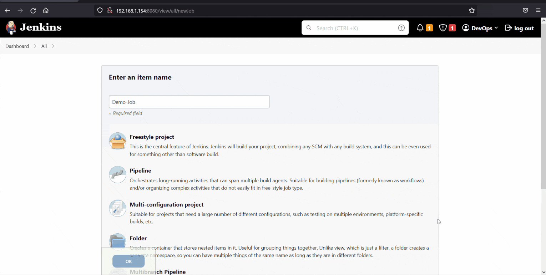Confirm with the OK button
This screenshot has width=546, height=275.
tap(128, 261)
